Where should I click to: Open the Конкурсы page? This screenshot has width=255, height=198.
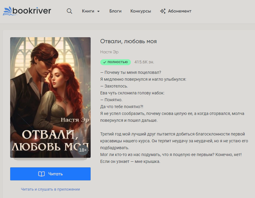pos(140,11)
